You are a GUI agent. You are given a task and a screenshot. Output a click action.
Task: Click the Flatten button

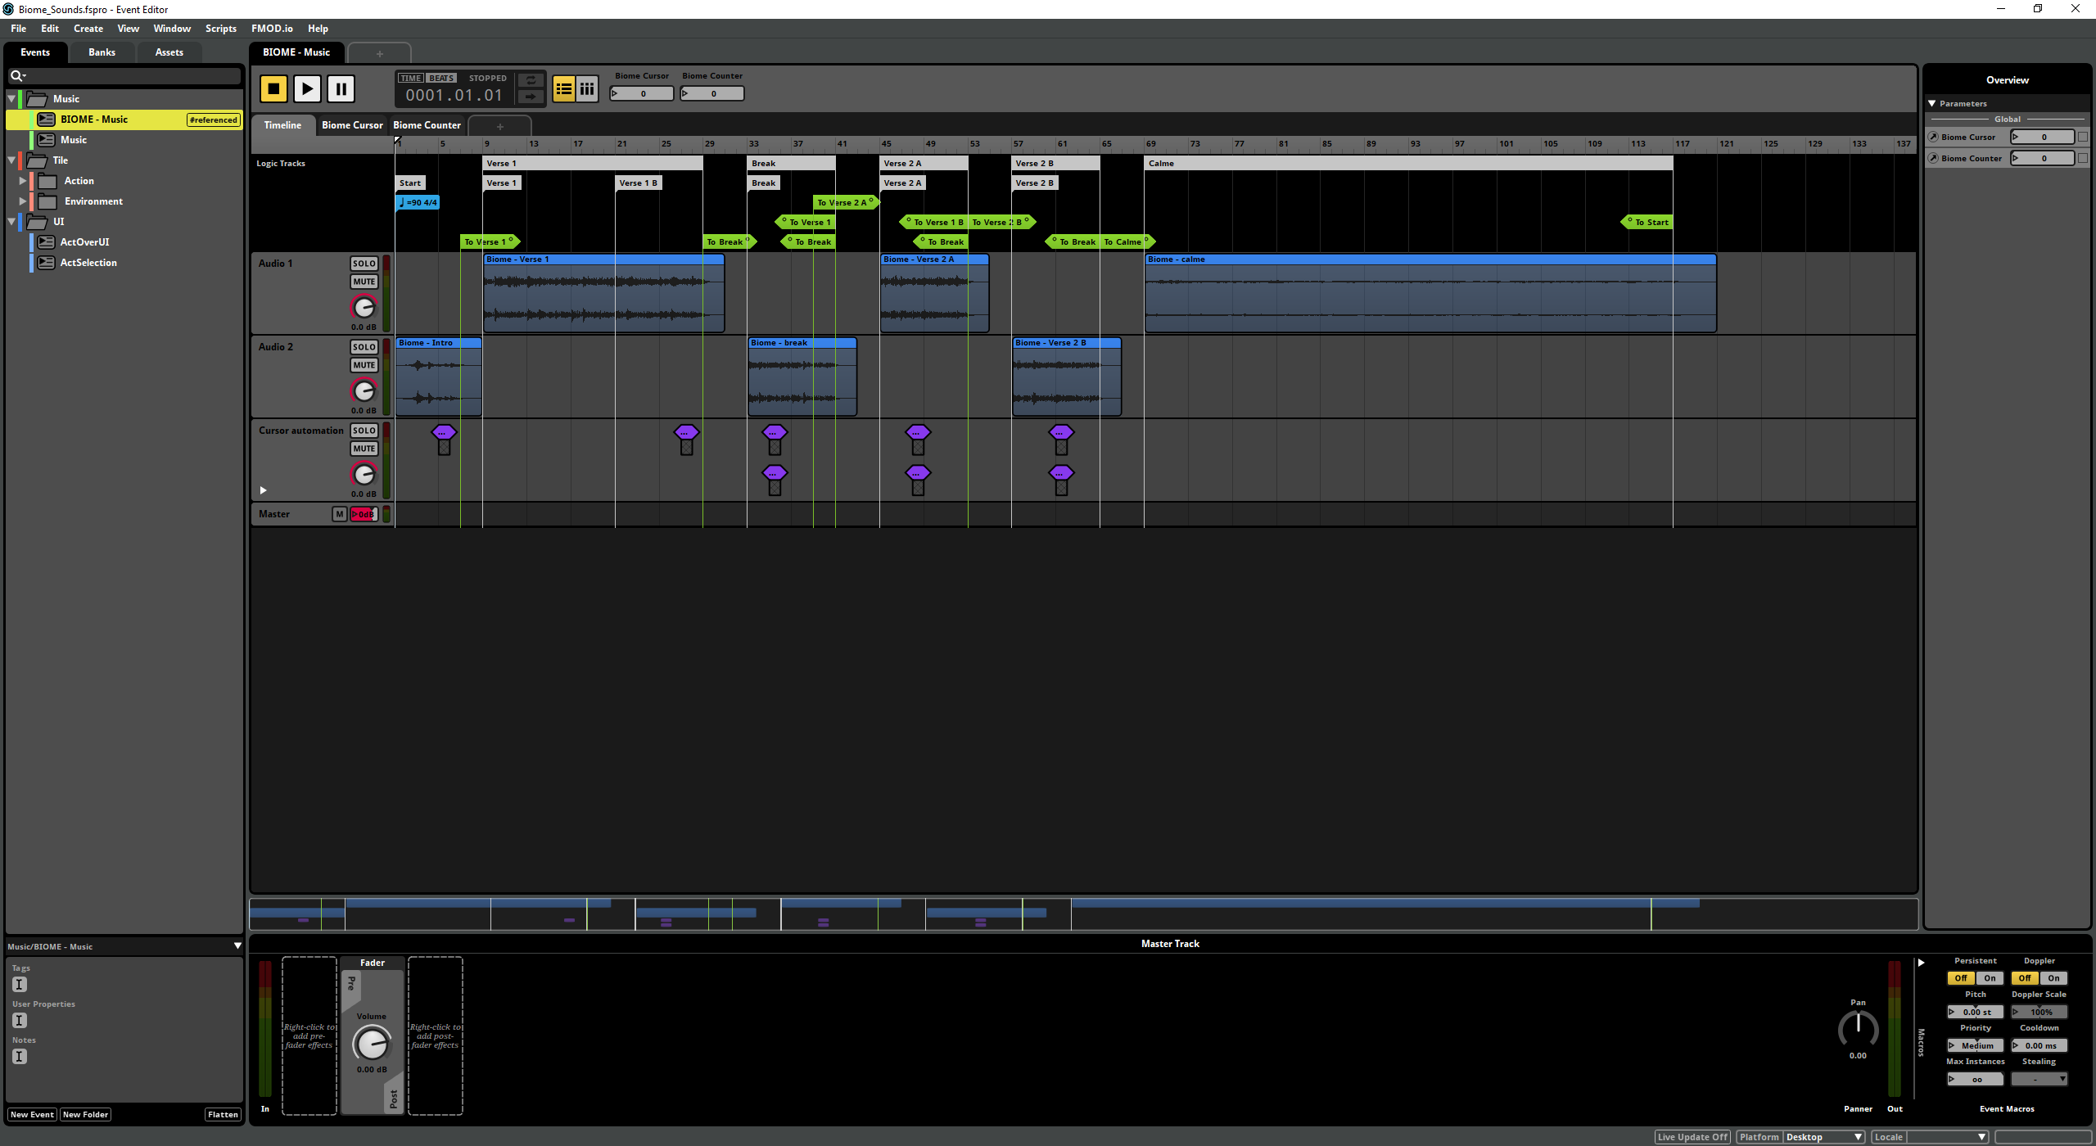point(223,1114)
